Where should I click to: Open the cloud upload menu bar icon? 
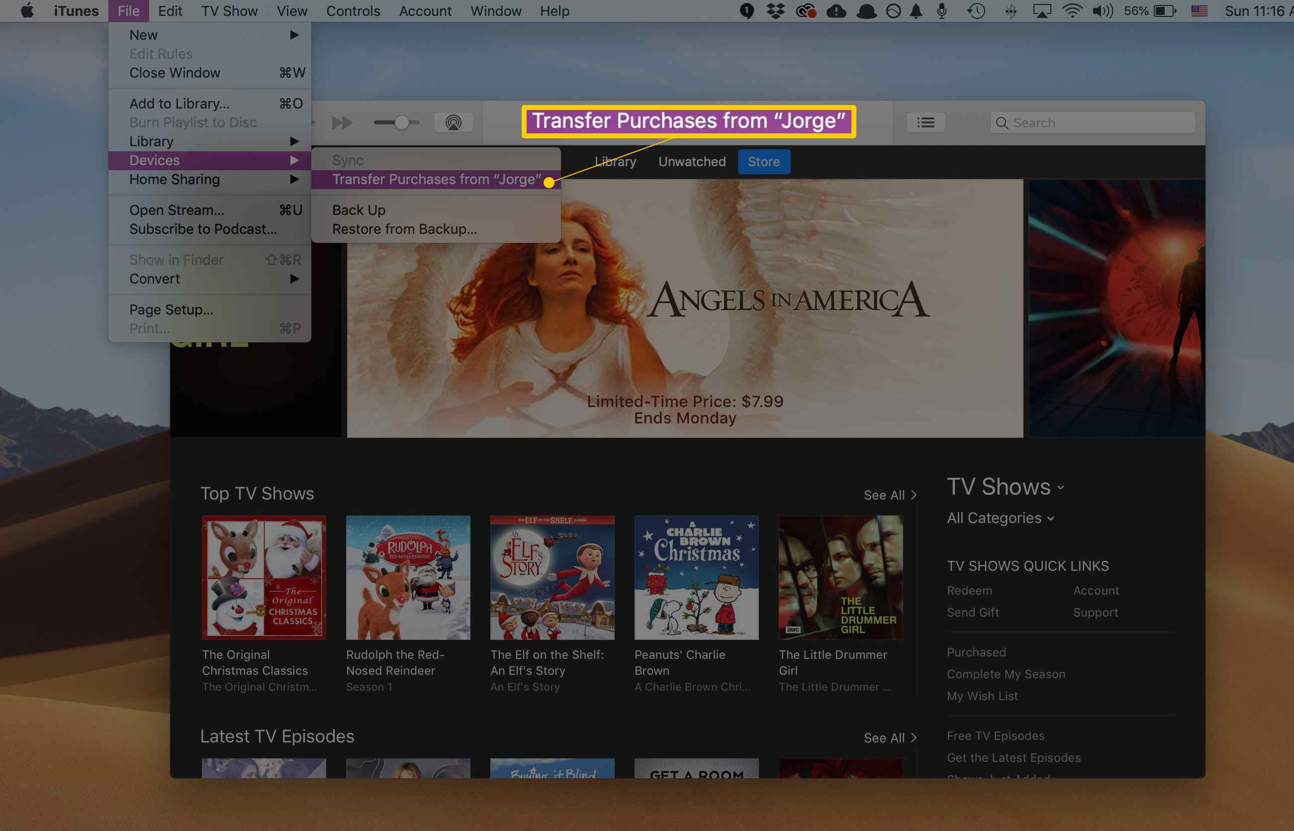pyautogui.click(x=836, y=11)
